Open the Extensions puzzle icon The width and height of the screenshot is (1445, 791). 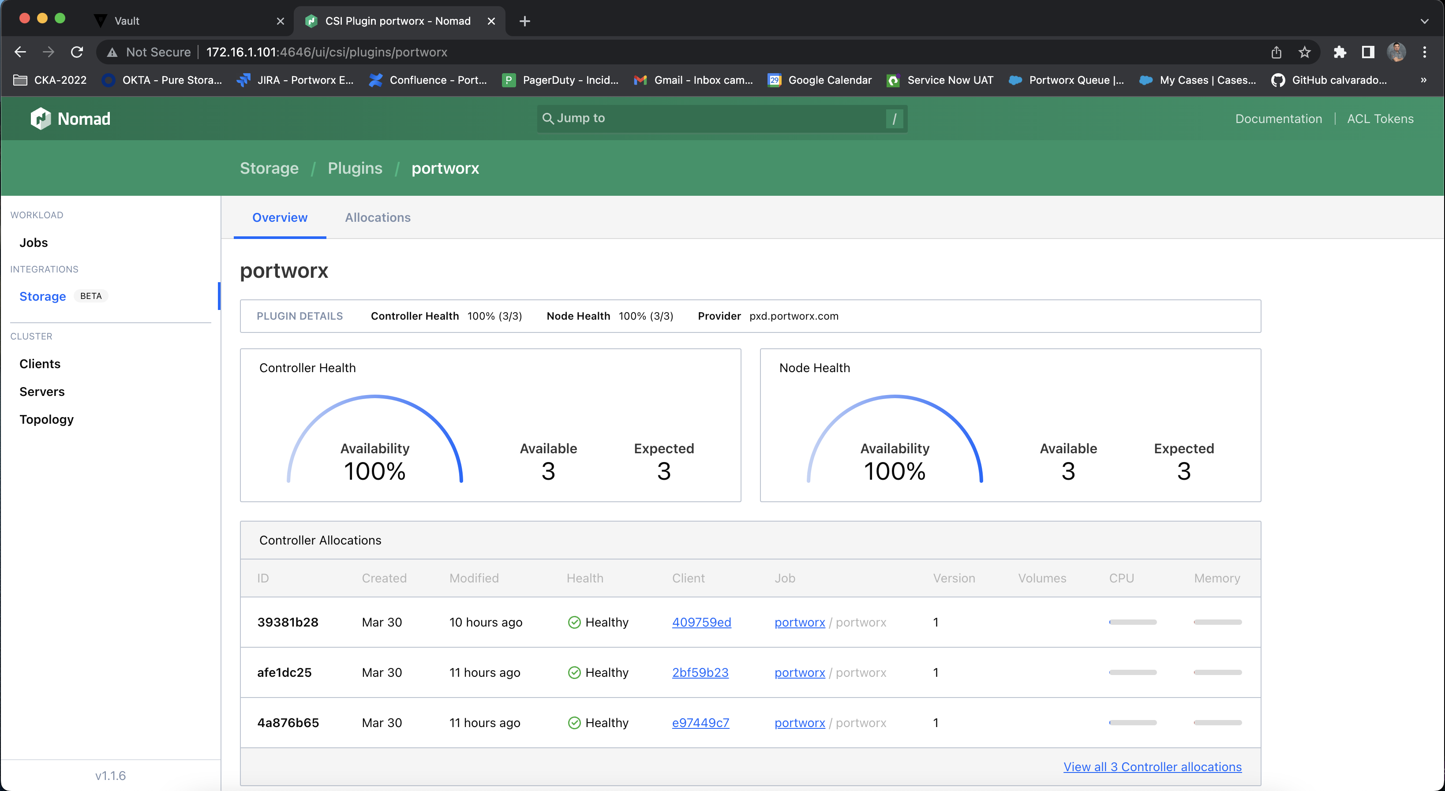click(1340, 52)
